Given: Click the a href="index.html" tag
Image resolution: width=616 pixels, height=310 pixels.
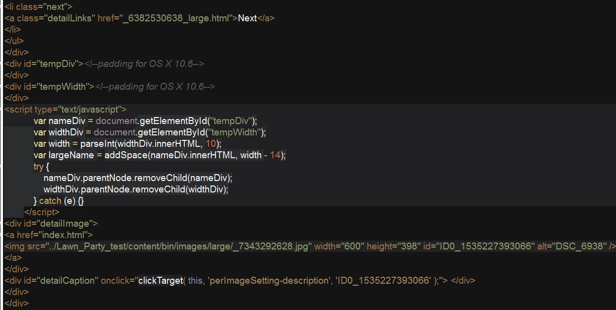Looking at the screenshot, I should click(x=49, y=235).
